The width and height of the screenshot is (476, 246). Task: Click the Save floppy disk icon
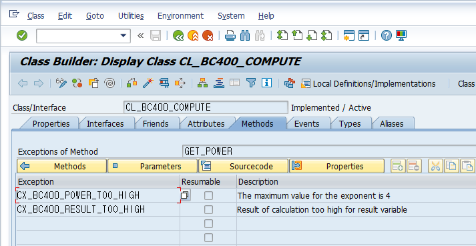(156, 35)
